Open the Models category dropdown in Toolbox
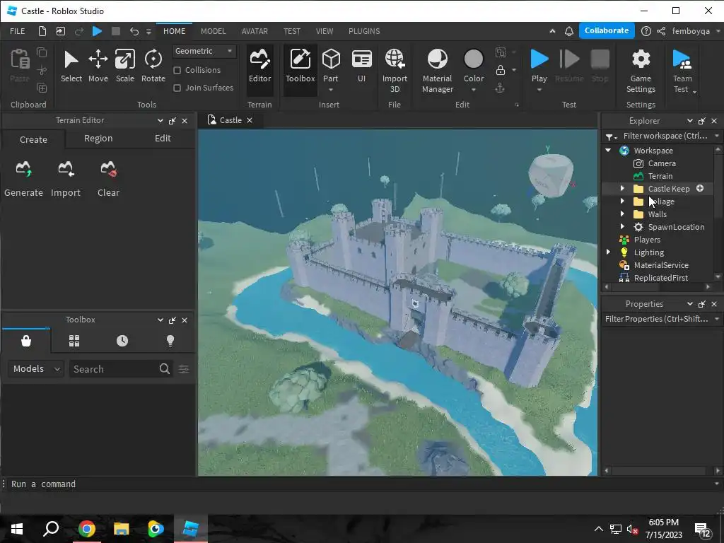This screenshot has height=543, width=724. pos(35,368)
